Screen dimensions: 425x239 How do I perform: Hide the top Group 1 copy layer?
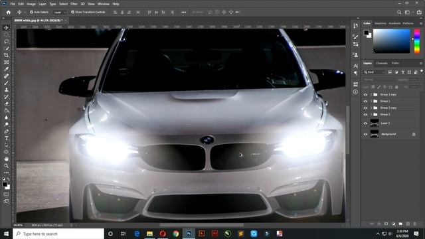click(365, 94)
